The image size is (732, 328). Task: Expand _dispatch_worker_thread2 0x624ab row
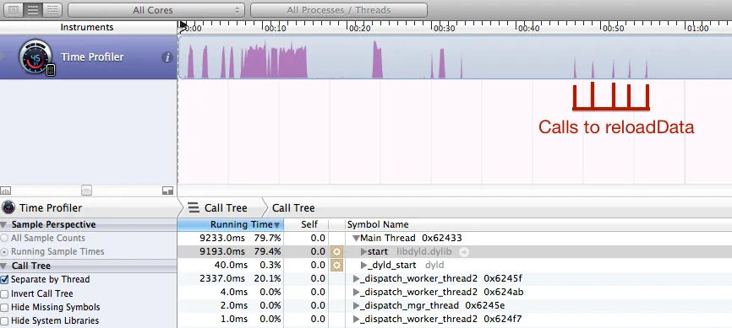[356, 292]
